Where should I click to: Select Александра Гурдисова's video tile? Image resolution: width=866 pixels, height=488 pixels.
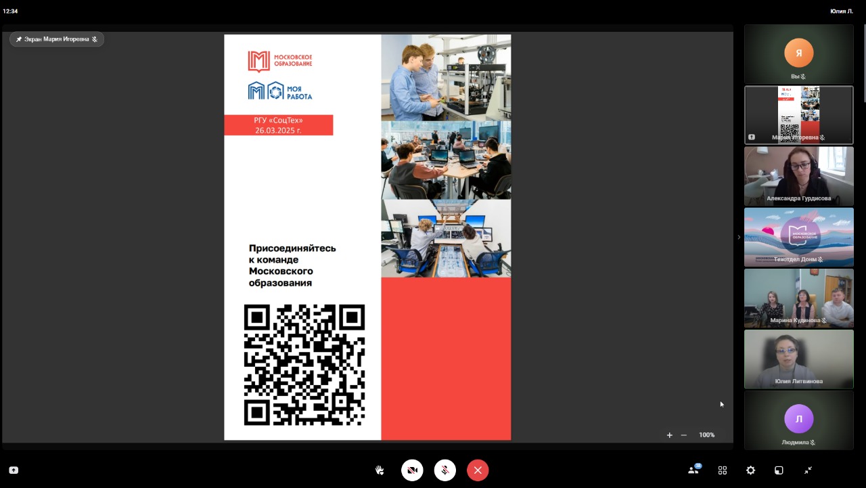pyautogui.click(x=798, y=176)
